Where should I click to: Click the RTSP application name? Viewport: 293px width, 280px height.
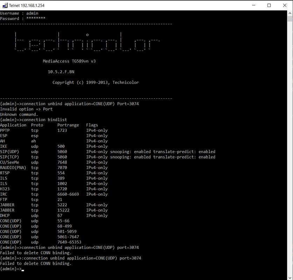click(x=5, y=173)
